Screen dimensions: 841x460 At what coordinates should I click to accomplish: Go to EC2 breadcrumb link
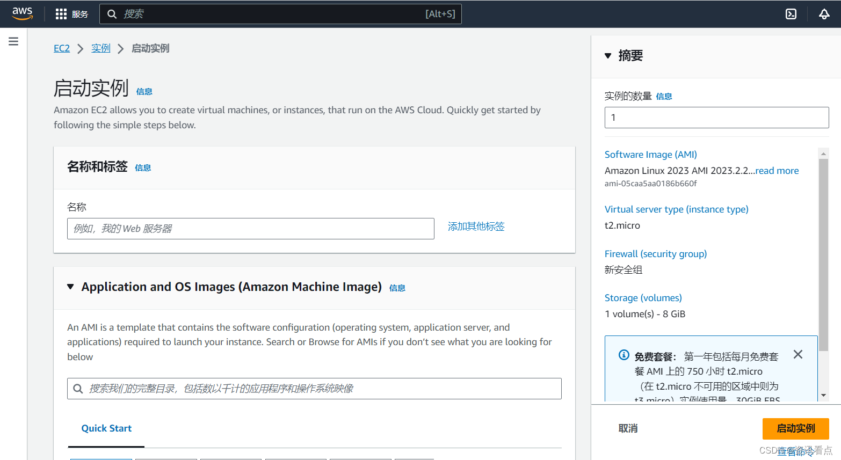(62, 48)
